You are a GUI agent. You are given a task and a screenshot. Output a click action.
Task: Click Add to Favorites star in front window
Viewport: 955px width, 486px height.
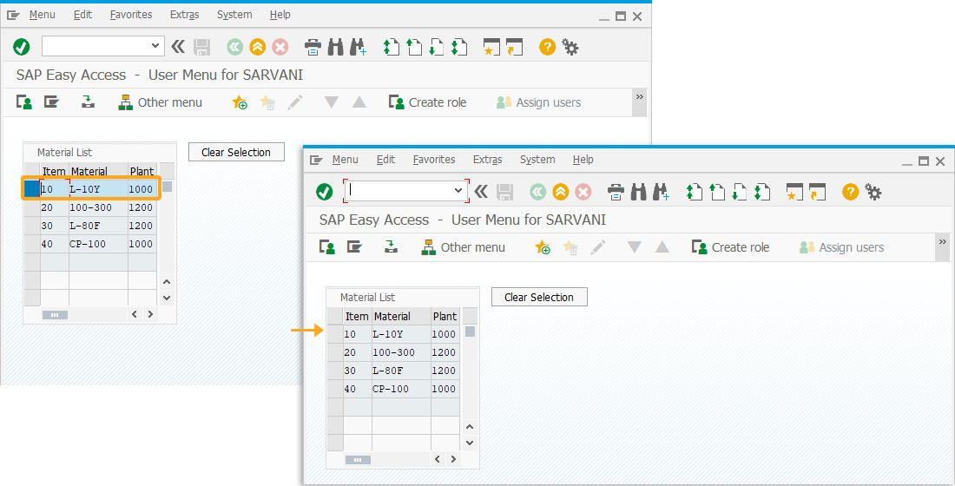542,247
